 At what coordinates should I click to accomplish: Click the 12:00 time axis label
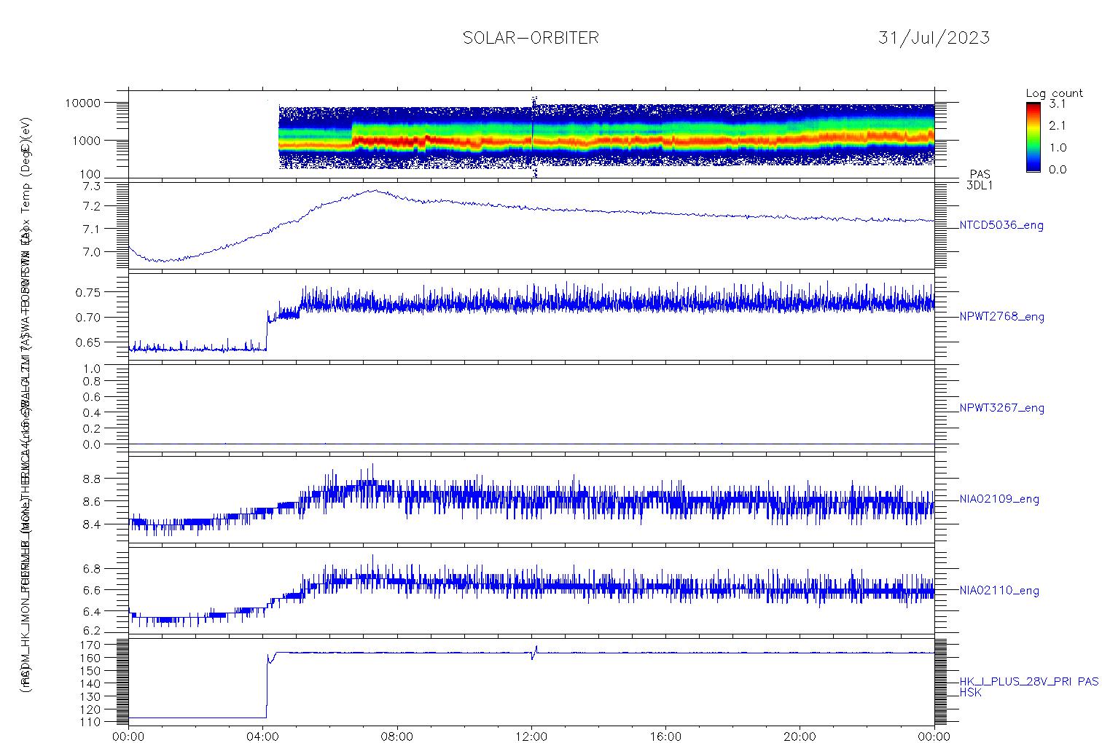coord(531,736)
